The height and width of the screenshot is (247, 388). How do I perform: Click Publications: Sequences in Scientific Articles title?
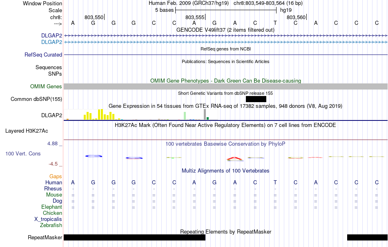(x=225, y=61)
